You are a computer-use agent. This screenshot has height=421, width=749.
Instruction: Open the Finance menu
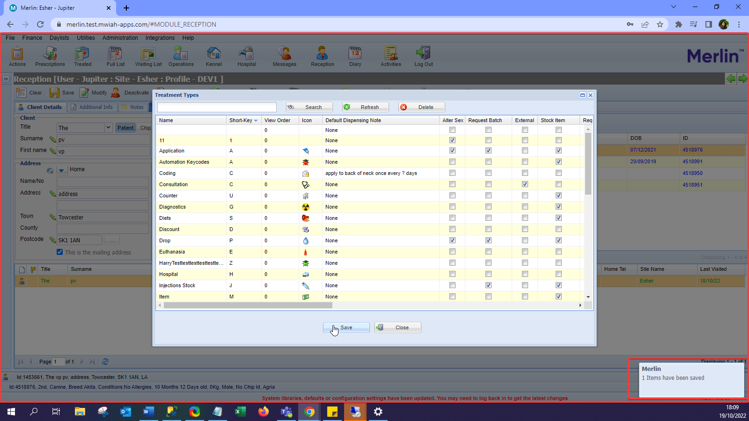32,38
